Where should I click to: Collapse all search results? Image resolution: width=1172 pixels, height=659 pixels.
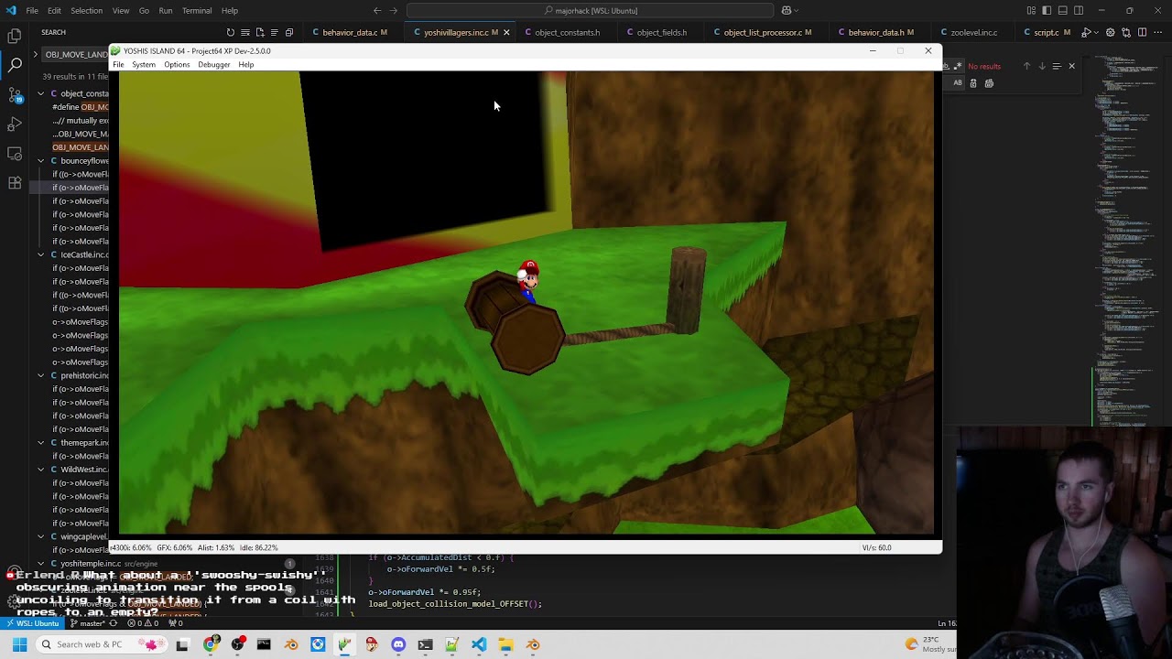pyautogui.click(x=288, y=32)
